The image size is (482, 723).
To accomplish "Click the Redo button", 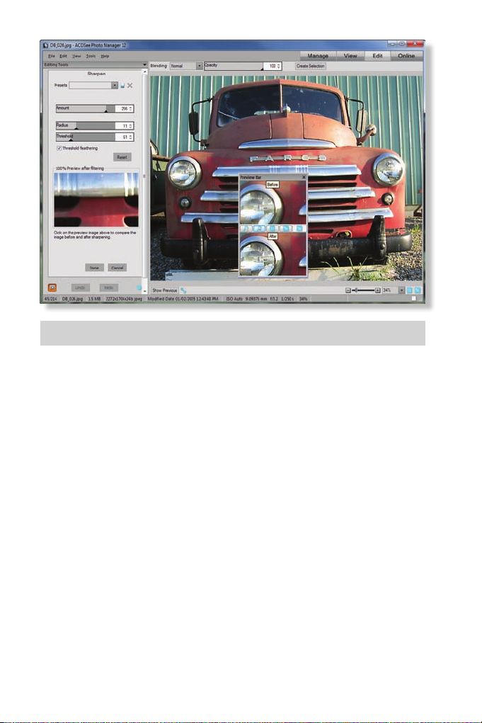I will click(109, 288).
